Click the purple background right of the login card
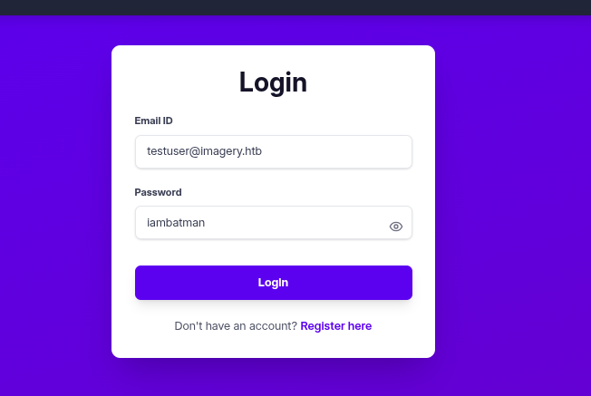591x396 pixels. [513, 201]
